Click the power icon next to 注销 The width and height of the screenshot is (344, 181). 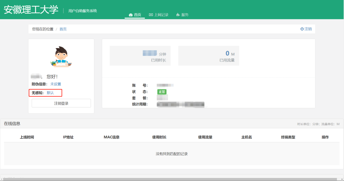tap(302, 29)
